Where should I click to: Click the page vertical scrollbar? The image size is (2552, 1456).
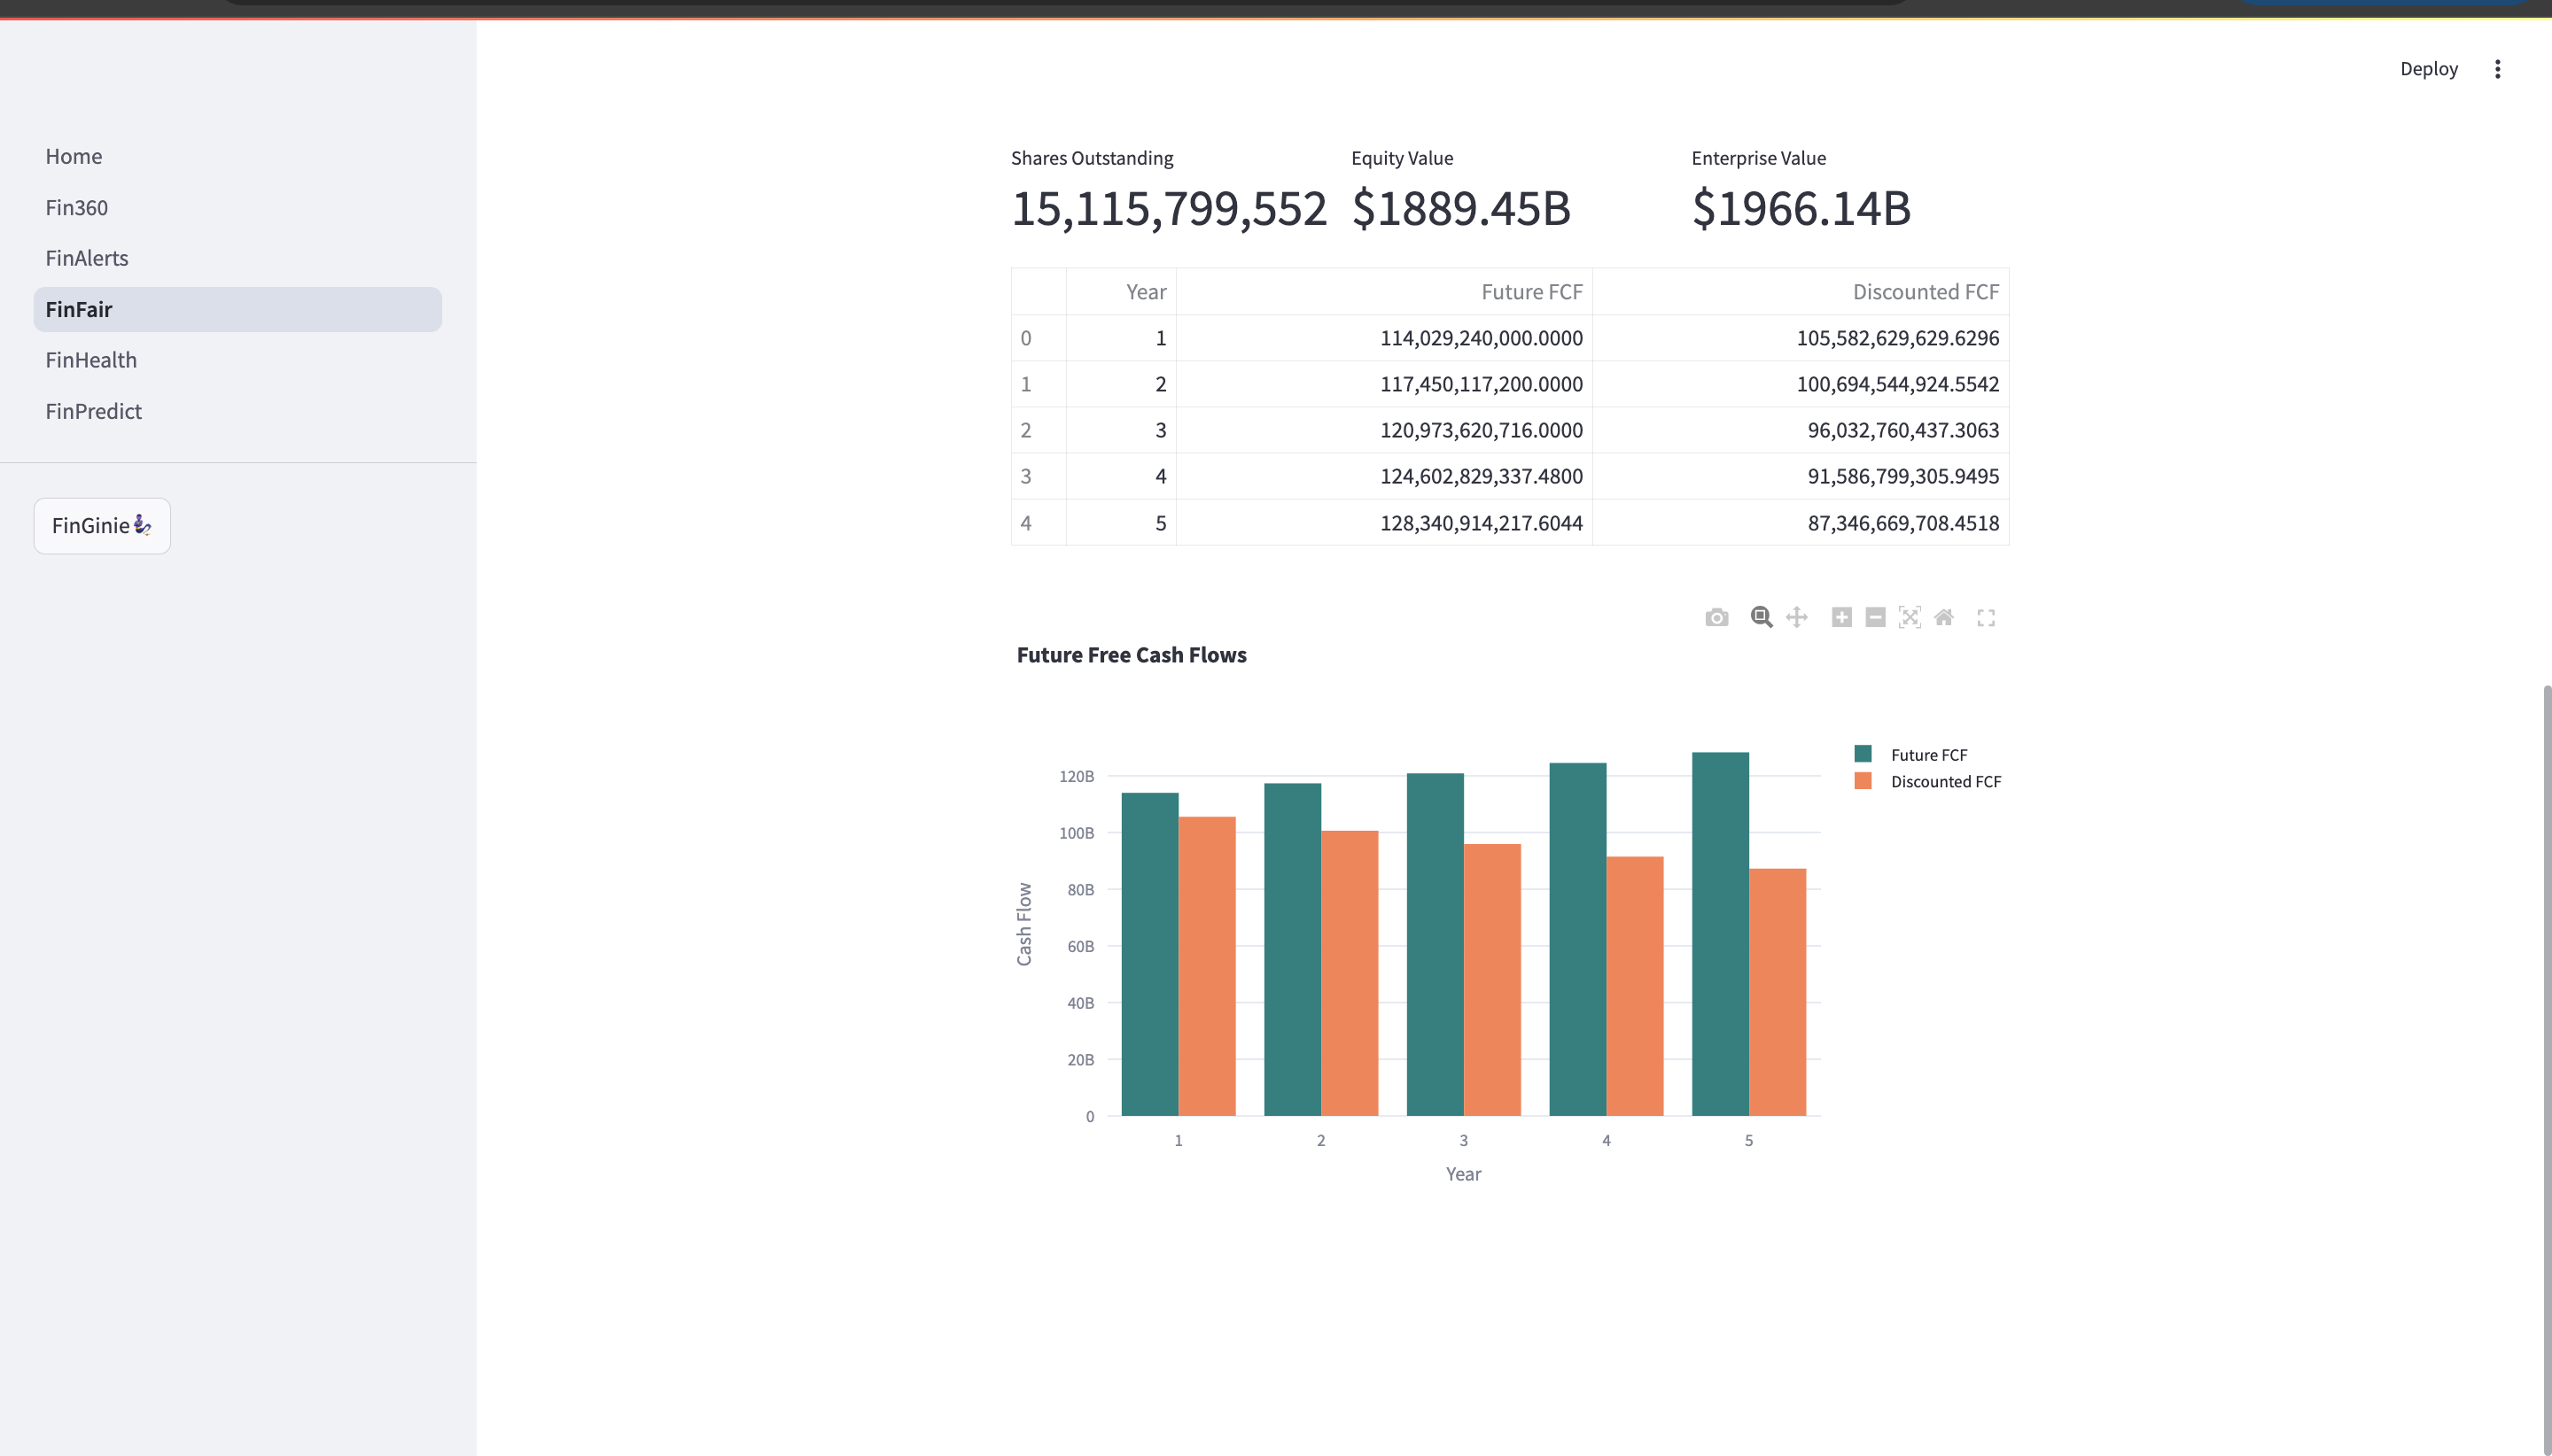(x=2546, y=1070)
